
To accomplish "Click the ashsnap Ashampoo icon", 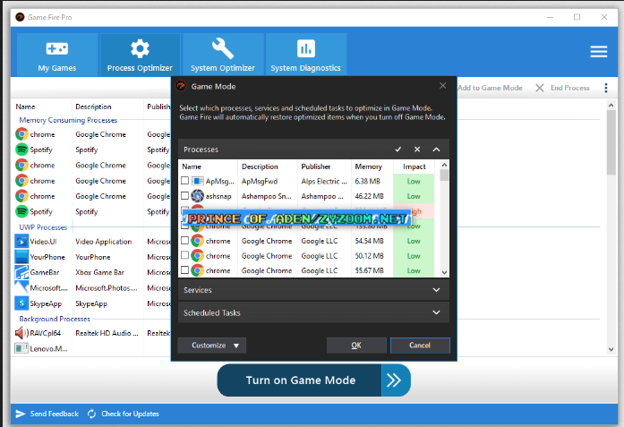I will coord(197,196).
